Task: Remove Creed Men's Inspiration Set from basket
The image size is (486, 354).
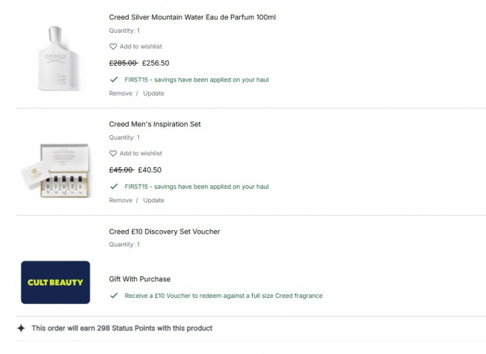Action: point(120,200)
